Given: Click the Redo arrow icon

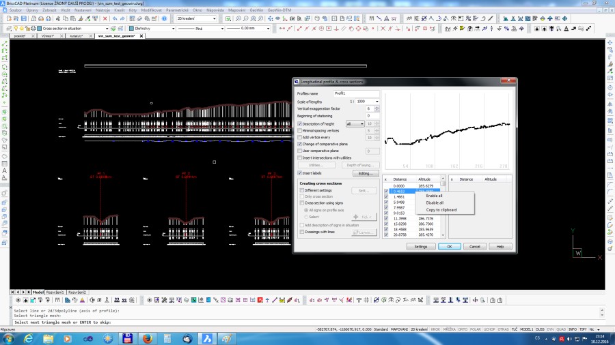Looking at the screenshot, I should (122, 18).
